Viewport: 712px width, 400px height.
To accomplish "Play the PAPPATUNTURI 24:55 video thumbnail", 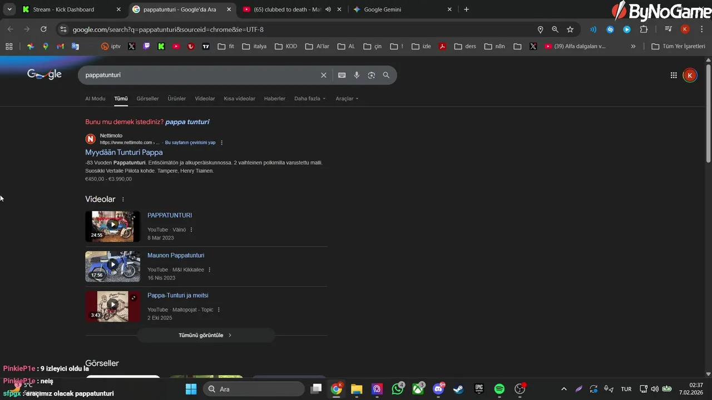I will tap(113, 226).
